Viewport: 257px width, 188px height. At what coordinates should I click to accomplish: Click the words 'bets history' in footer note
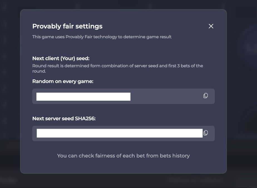[175, 156]
